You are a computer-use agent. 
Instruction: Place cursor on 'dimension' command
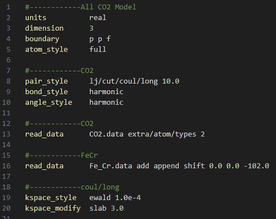coord(45,28)
